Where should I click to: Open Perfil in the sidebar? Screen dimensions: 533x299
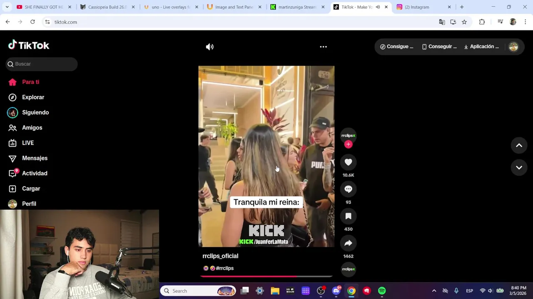pos(29,204)
